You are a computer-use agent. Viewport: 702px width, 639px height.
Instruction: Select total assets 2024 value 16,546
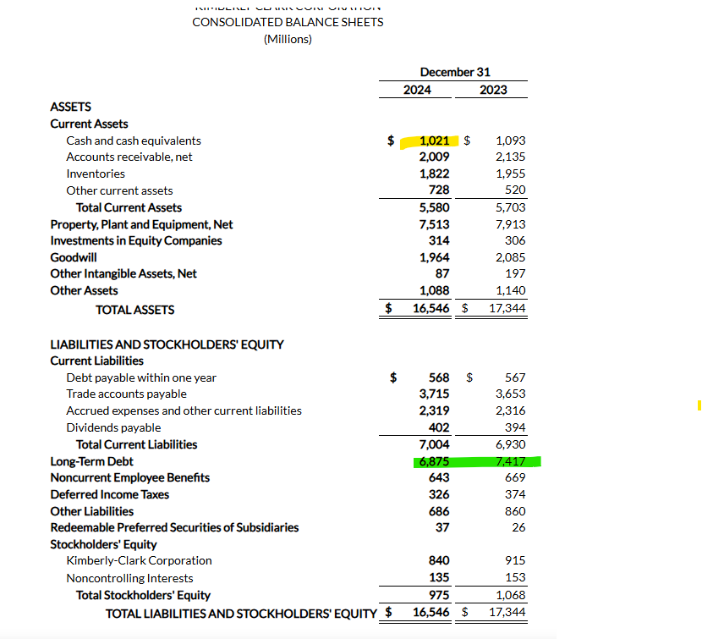tap(431, 308)
